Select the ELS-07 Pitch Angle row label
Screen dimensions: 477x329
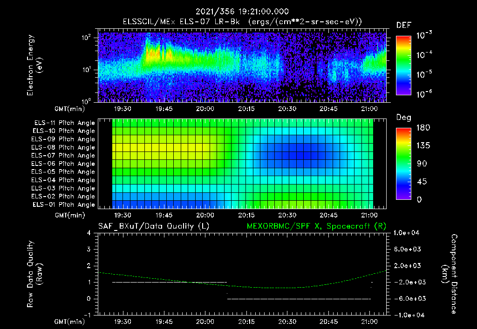63,155
